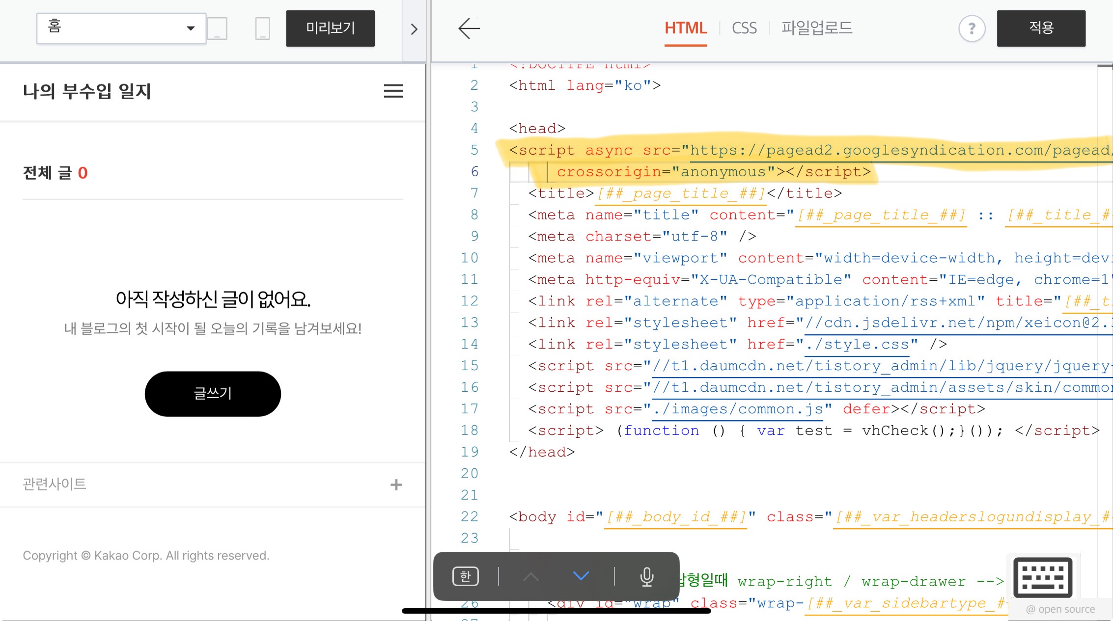The height and width of the screenshot is (621, 1113).
Task: Toggle Korean input language key
Action: (466, 576)
